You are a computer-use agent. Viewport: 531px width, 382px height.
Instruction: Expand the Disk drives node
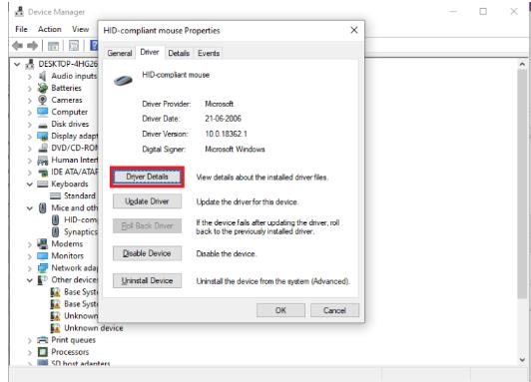click(30, 125)
